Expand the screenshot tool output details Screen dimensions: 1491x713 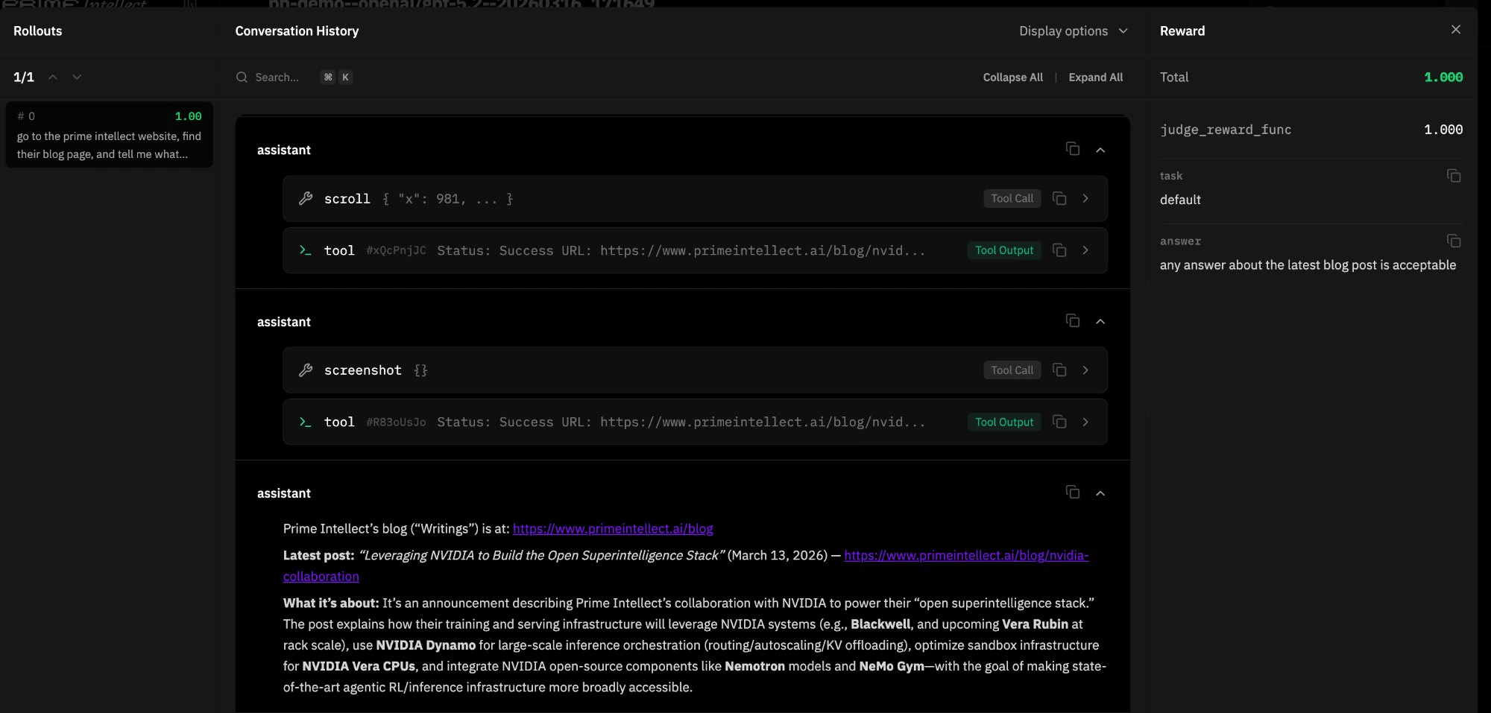1085,422
